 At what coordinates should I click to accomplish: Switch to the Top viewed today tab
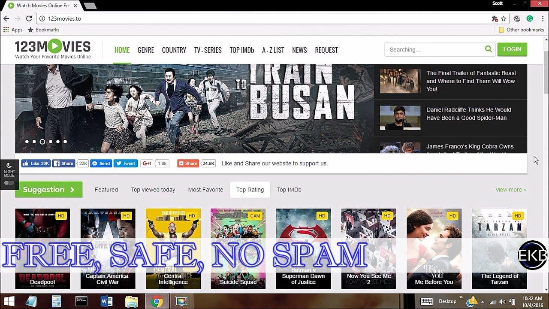point(153,189)
